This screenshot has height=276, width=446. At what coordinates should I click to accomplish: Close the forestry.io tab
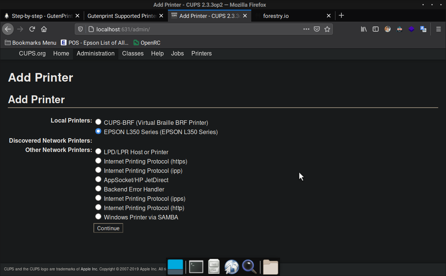[x=328, y=16]
